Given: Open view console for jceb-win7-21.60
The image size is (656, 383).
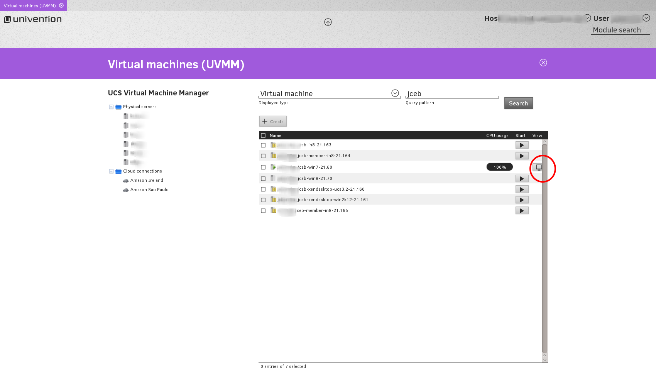Looking at the screenshot, I should click(x=538, y=167).
